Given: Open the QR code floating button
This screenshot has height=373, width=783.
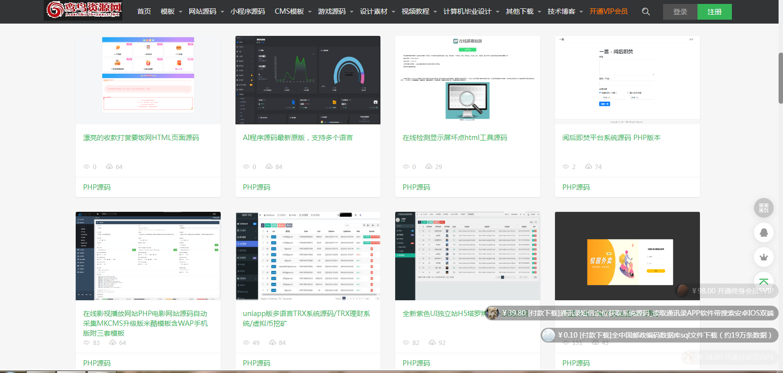Looking at the screenshot, I should pos(764,208).
